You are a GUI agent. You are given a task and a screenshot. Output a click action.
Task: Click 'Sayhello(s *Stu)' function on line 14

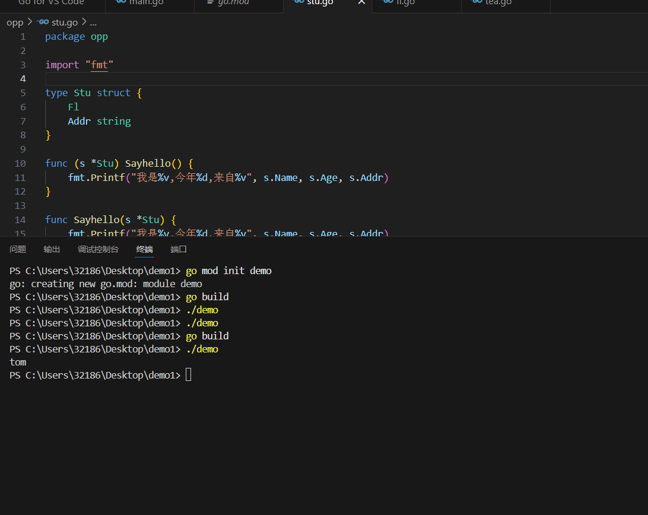(x=119, y=220)
